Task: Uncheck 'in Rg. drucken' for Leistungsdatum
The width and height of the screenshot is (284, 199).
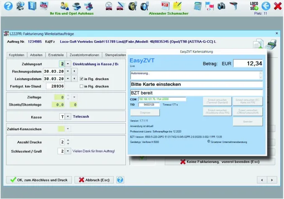Action: click(82, 79)
